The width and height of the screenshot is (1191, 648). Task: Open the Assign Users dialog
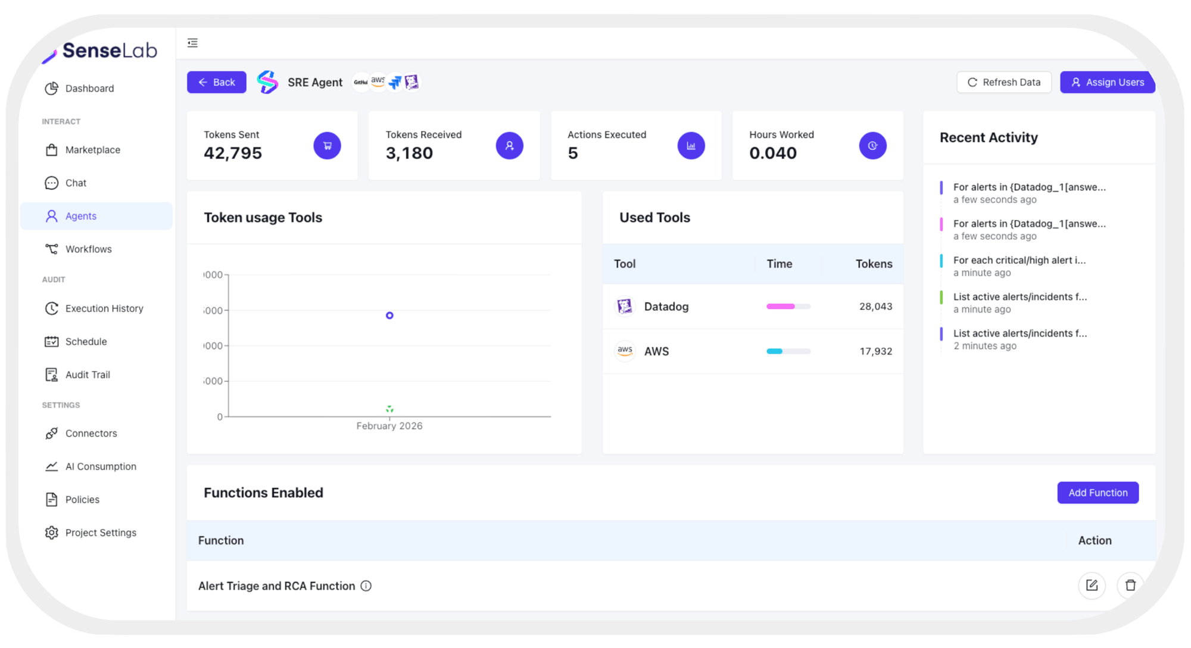point(1107,82)
